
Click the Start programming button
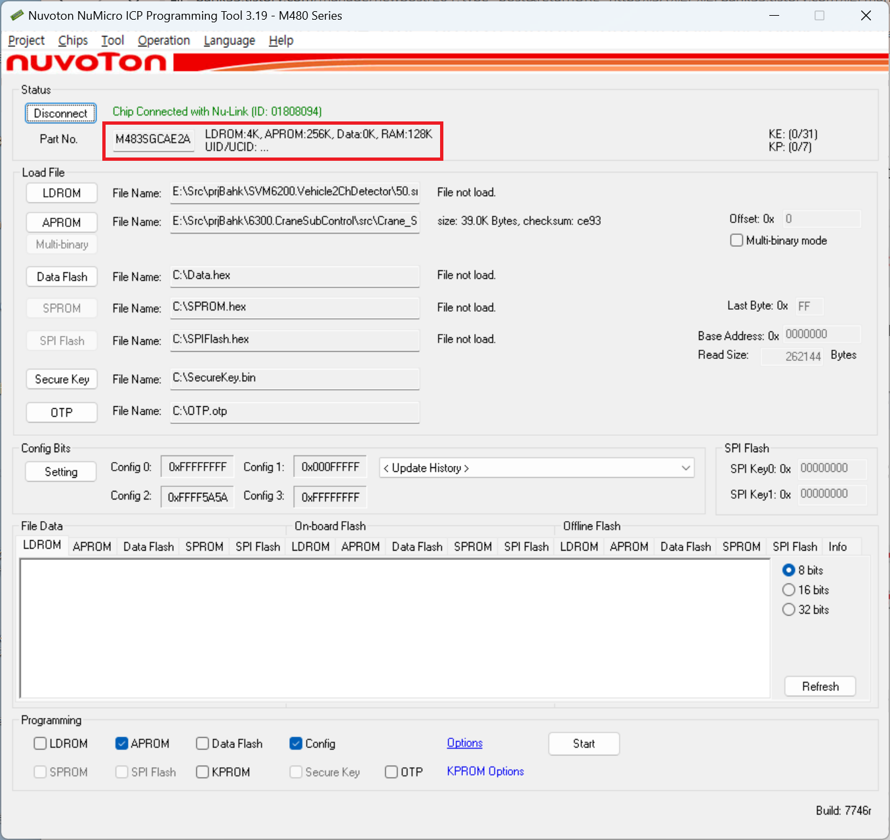(x=584, y=744)
